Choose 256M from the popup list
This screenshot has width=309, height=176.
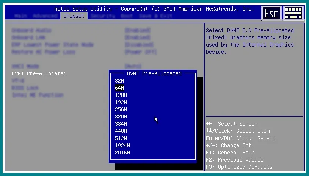tap(121, 109)
